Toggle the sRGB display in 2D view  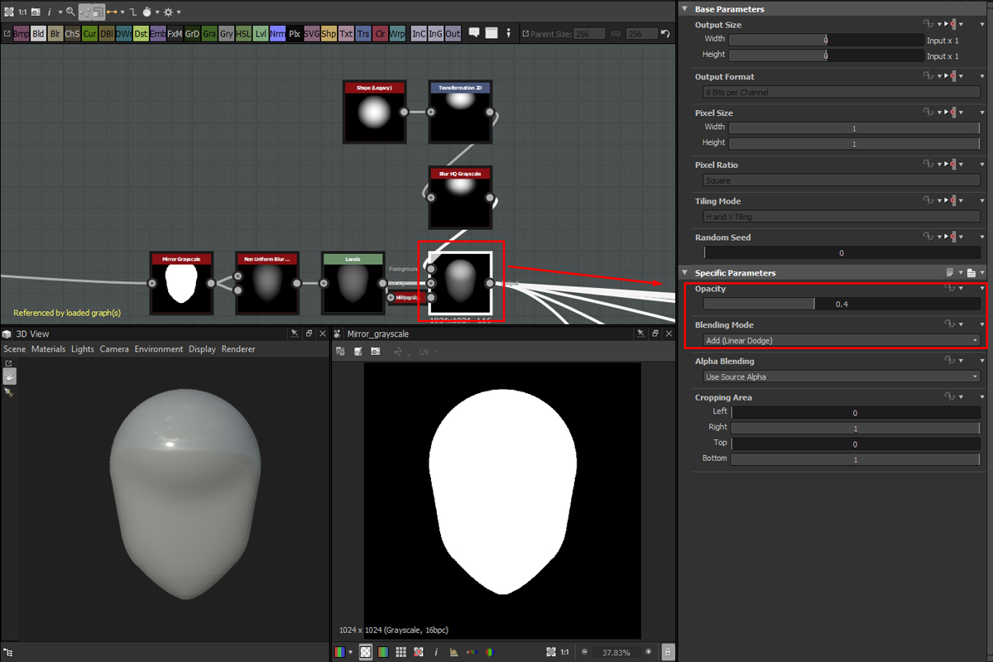pos(472,652)
